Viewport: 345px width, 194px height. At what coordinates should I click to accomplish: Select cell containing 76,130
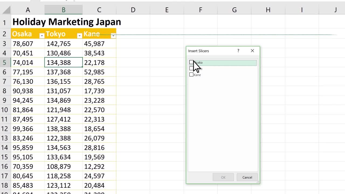28,81
